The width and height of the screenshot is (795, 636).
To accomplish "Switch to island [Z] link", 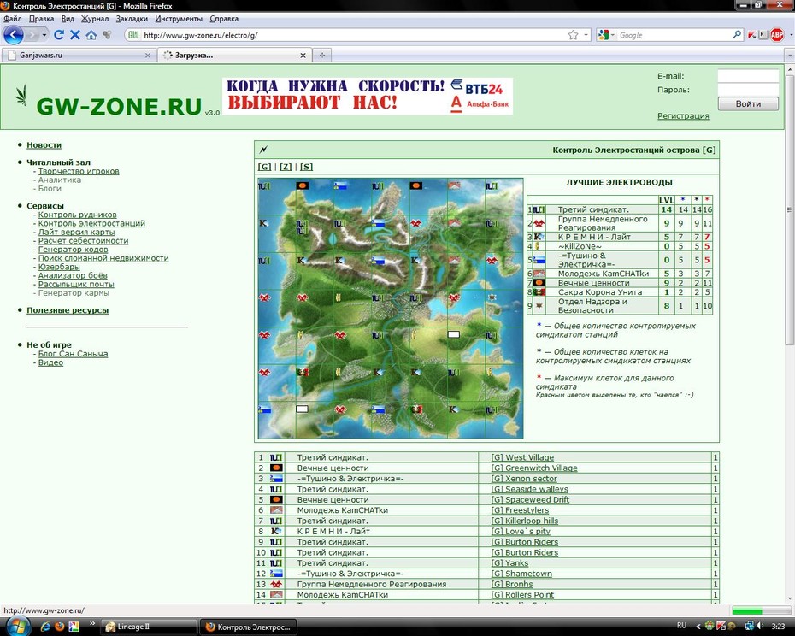I will (x=286, y=167).
